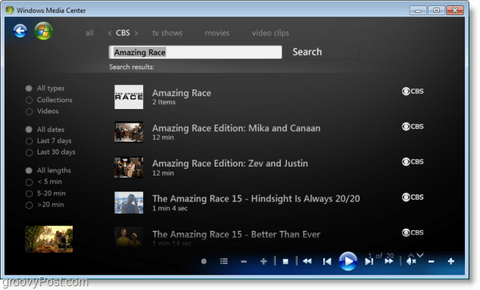Click channel up plus before stop button
480x290 pixels.
click(263, 261)
